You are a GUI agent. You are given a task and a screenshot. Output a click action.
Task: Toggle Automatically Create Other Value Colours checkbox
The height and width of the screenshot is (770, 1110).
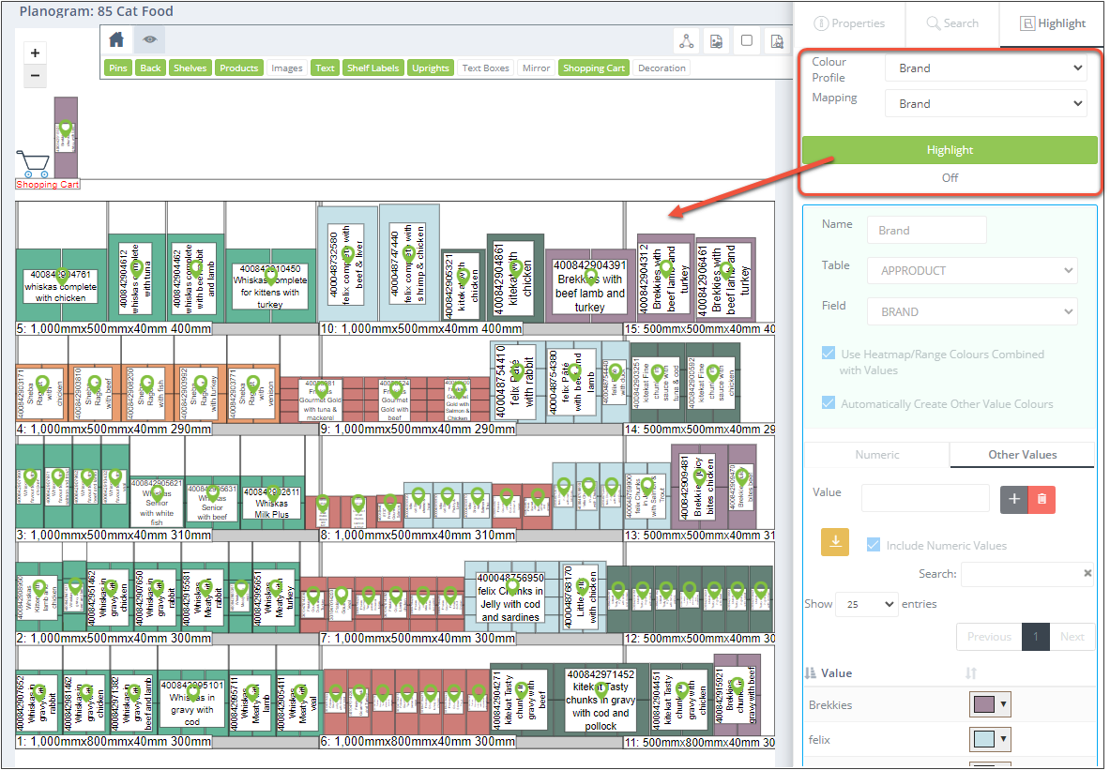click(x=829, y=402)
